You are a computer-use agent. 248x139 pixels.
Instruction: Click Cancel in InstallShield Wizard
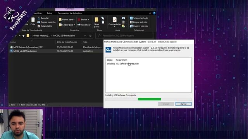click(183, 104)
